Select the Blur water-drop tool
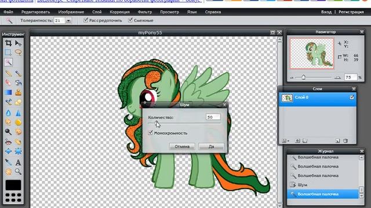 pos(8,113)
